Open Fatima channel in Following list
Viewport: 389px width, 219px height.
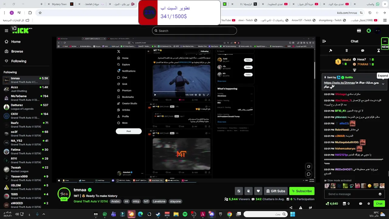pos(26,151)
